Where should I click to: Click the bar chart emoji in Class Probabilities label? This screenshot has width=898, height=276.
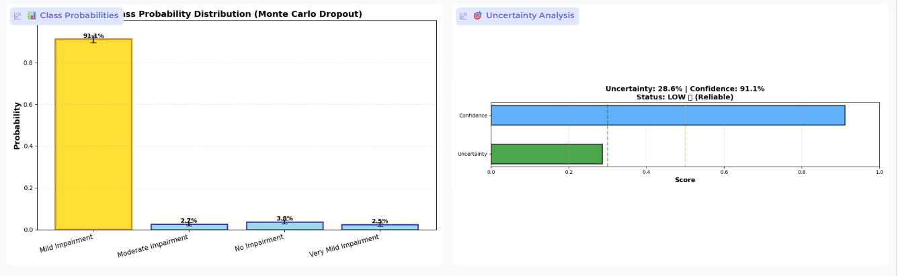click(32, 16)
